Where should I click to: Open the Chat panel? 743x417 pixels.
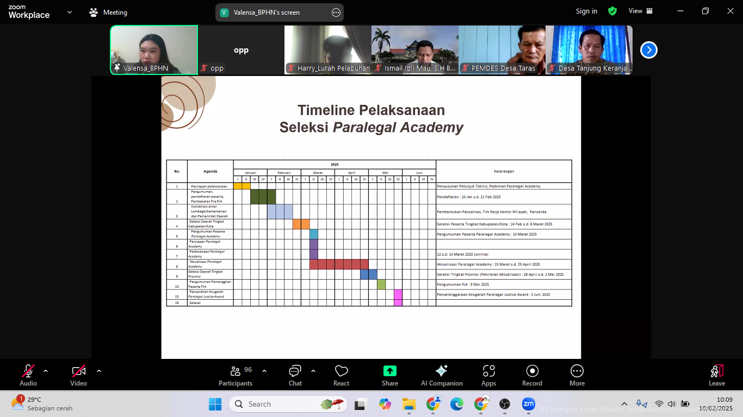point(295,375)
